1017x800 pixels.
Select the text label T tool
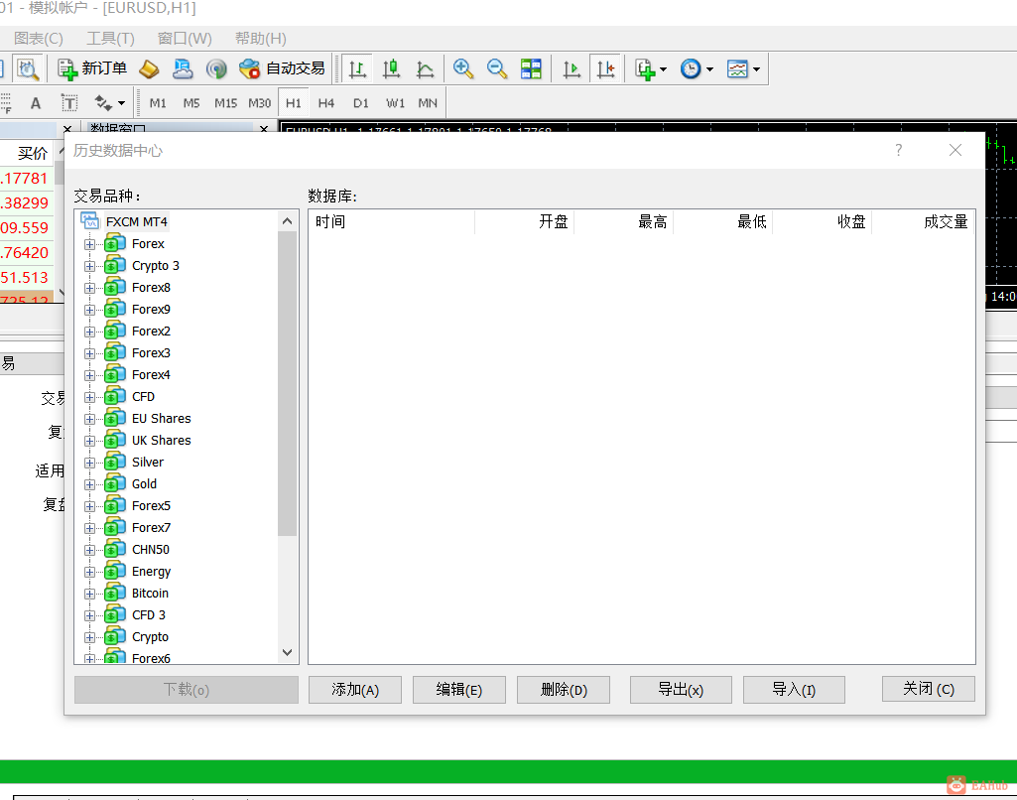[x=69, y=103]
